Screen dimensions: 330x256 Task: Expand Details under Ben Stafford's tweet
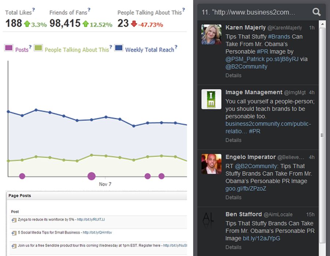pyautogui.click(x=233, y=247)
